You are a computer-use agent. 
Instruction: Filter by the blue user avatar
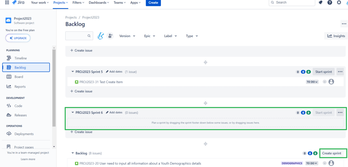click(x=101, y=36)
